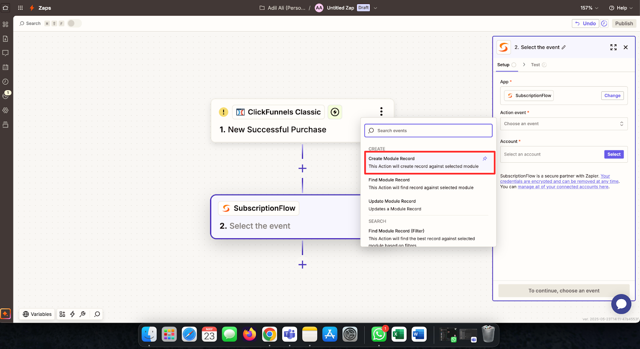Add step between trigger and SubscriptionFlow
This screenshot has width=640, height=349.
tap(302, 168)
